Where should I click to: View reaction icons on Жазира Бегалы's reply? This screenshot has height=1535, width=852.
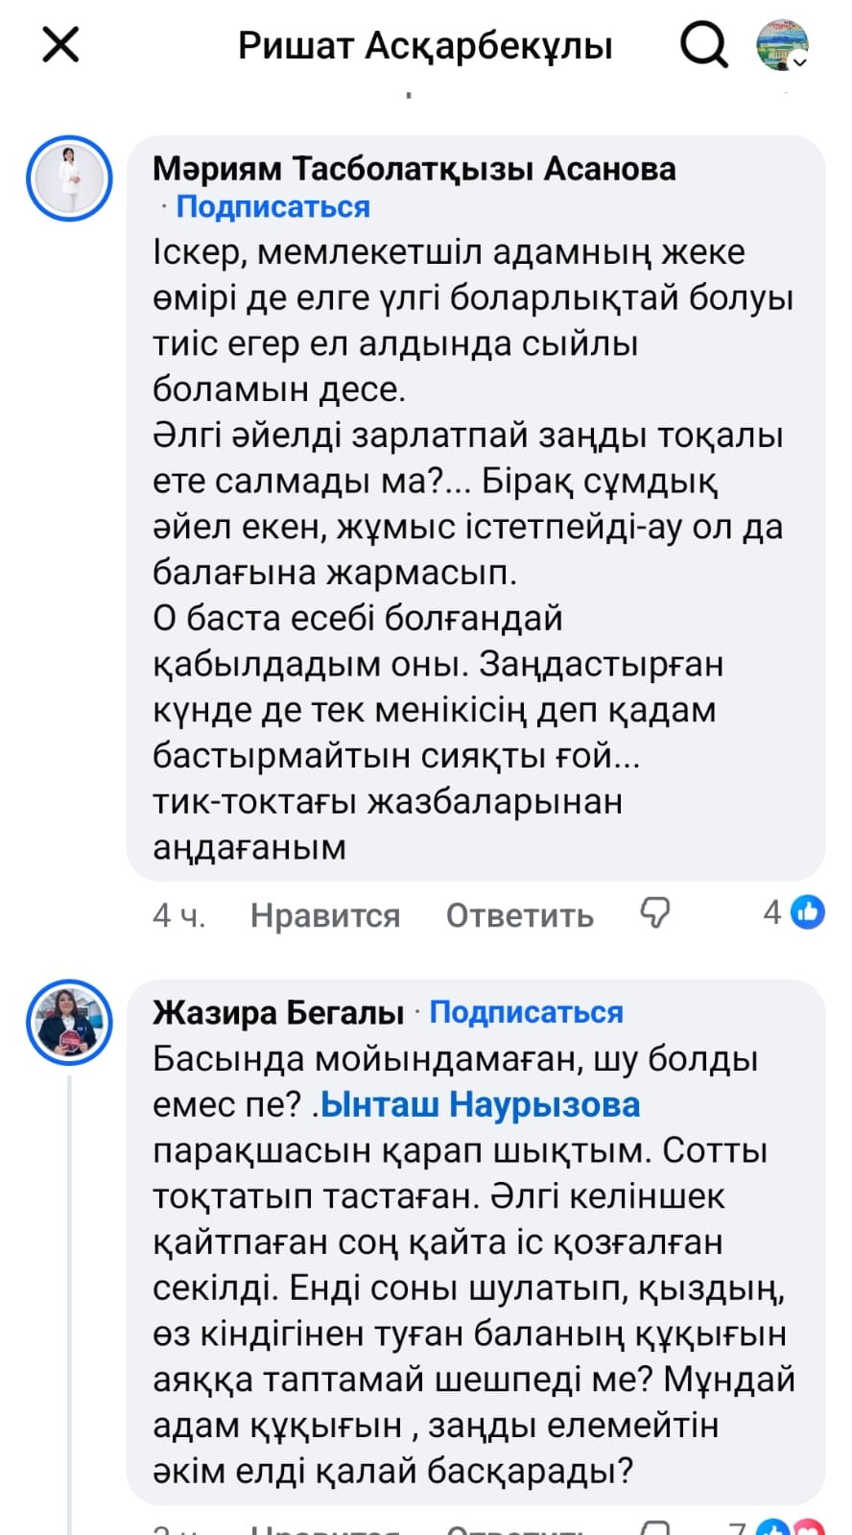789,1527
